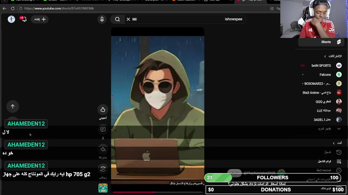Click chat message about hp 705 g2

pos(46,174)
